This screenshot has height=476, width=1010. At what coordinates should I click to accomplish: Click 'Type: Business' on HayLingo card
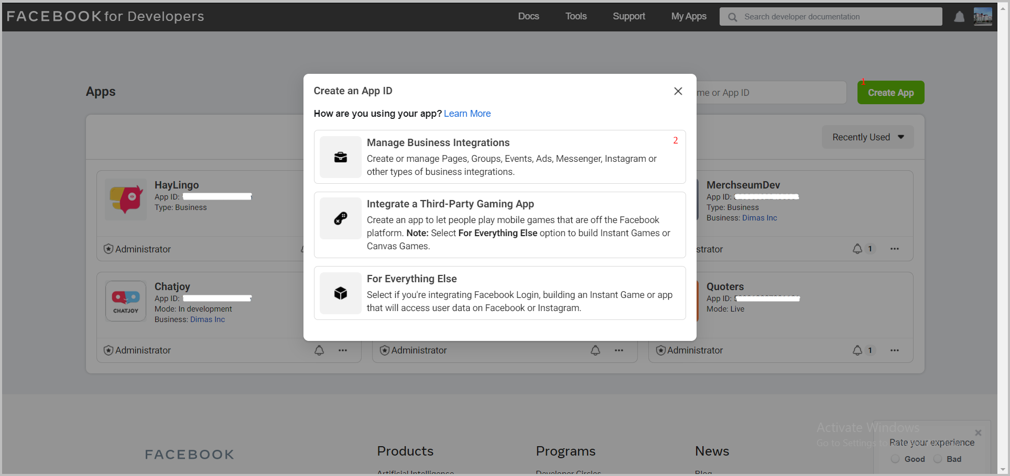pos(181,207)
